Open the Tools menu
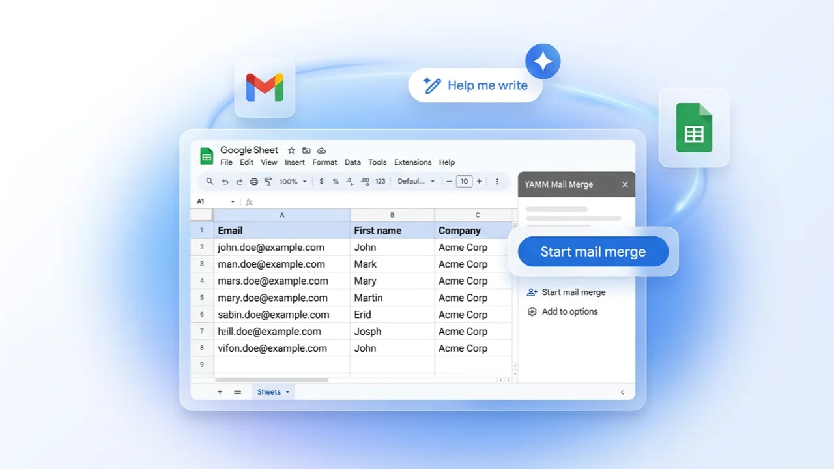 pyautogui.click(x=377, y=162)
